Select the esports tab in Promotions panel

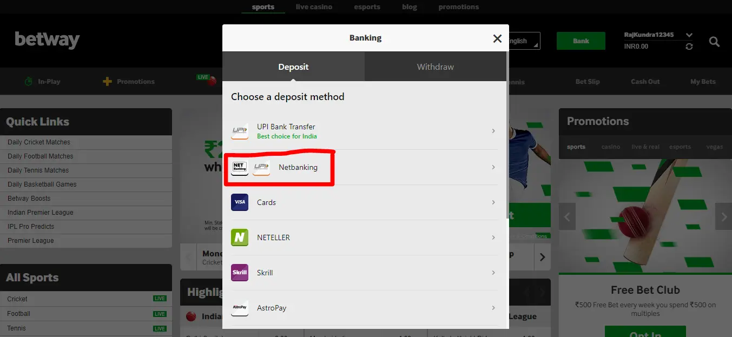(x=680, y=147)
